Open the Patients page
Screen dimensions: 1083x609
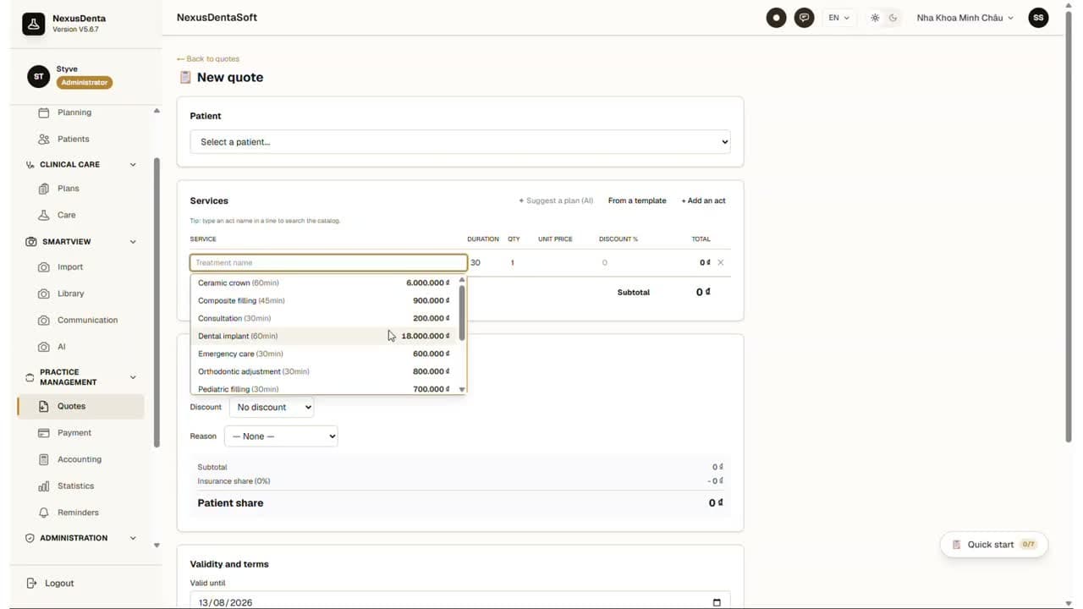[x=73, y=139]
